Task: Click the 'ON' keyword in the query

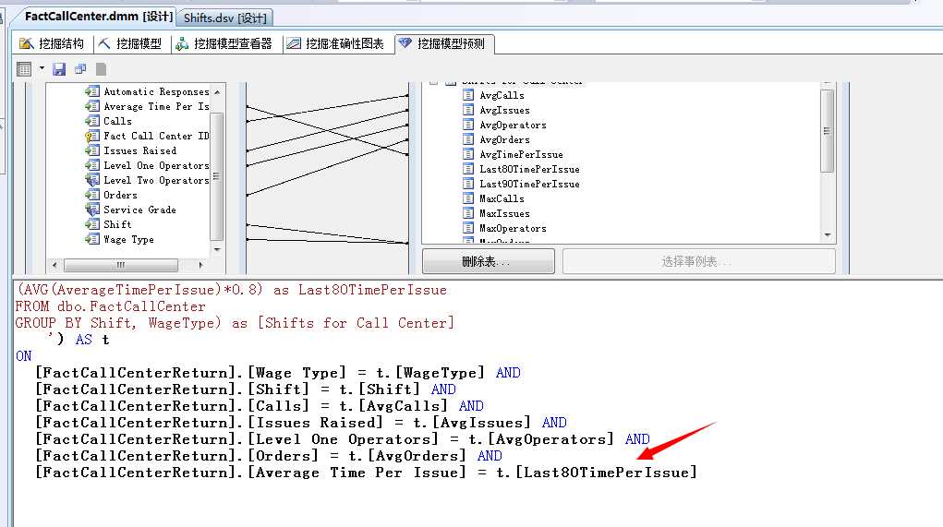Action: pos(24,356)
